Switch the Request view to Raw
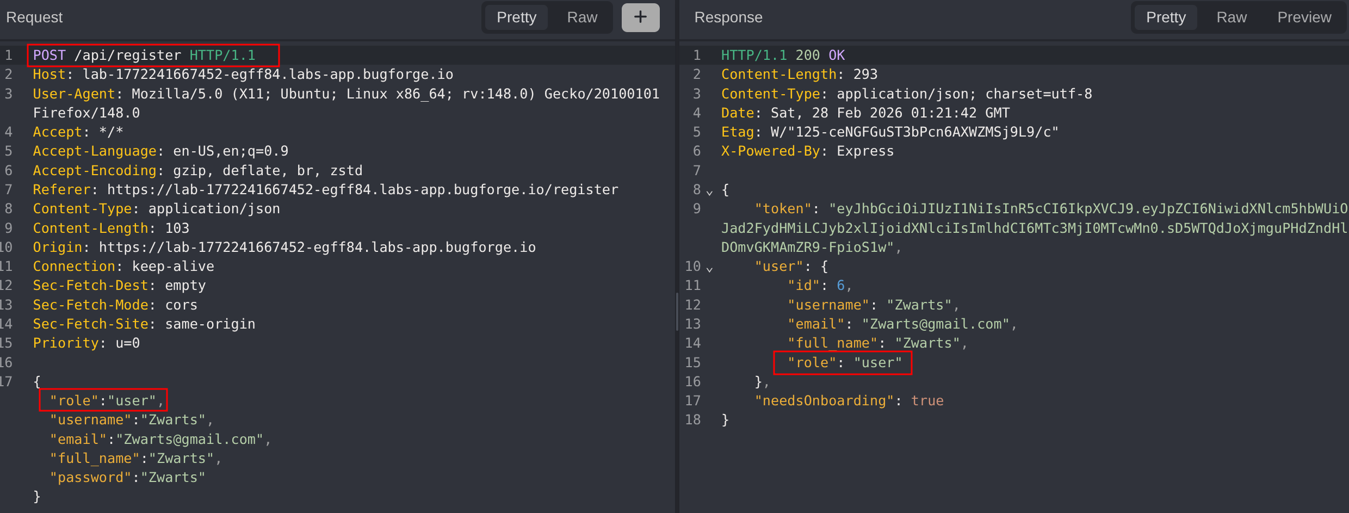 click(x=581, y=17)
